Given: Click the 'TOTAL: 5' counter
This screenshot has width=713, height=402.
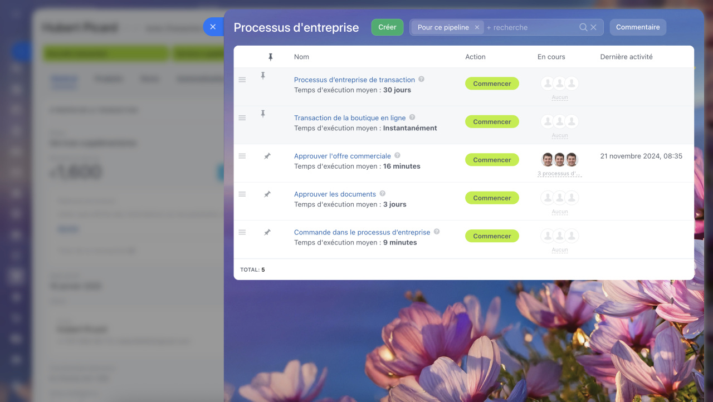Looking at the screenshot, I should coord(252,269).
